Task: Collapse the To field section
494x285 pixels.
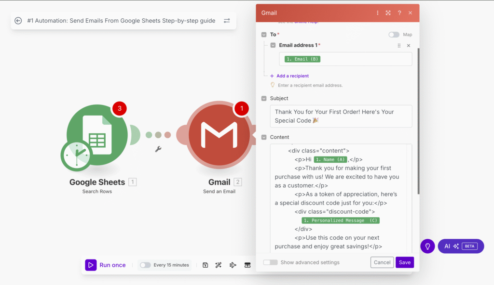Action: tap(264, 35)
